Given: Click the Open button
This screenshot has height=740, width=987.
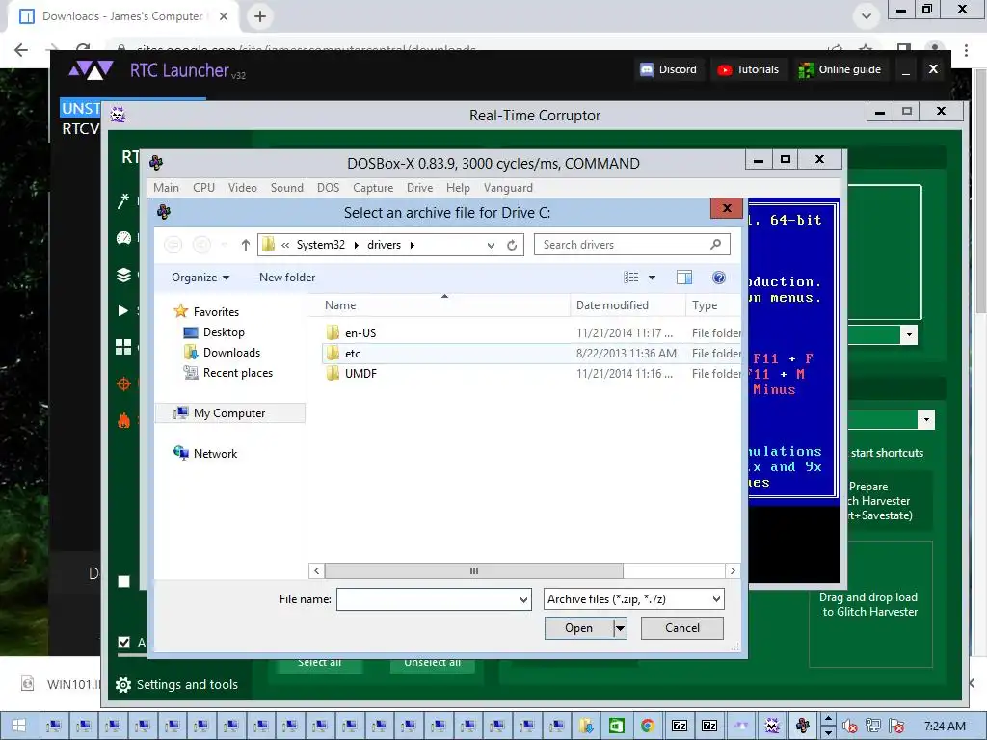Looking at the screenshot, I should pyautogui.click(x=578, y=628).
